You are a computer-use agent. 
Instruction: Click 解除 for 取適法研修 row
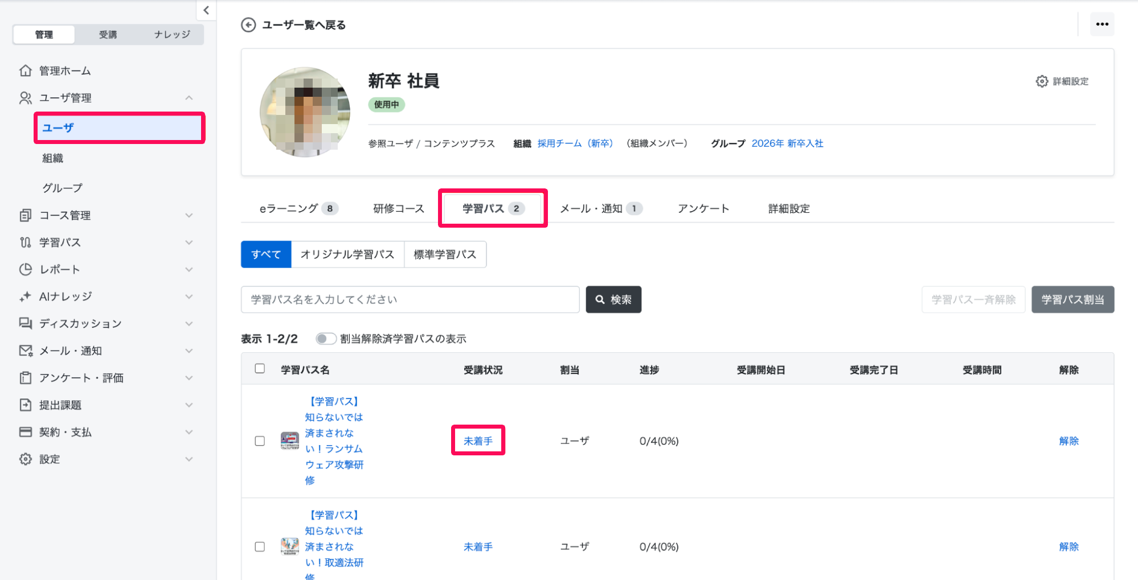tap(1069, 546)
